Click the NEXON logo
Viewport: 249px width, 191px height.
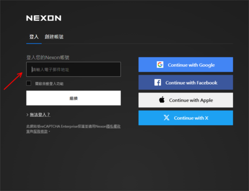44,18
